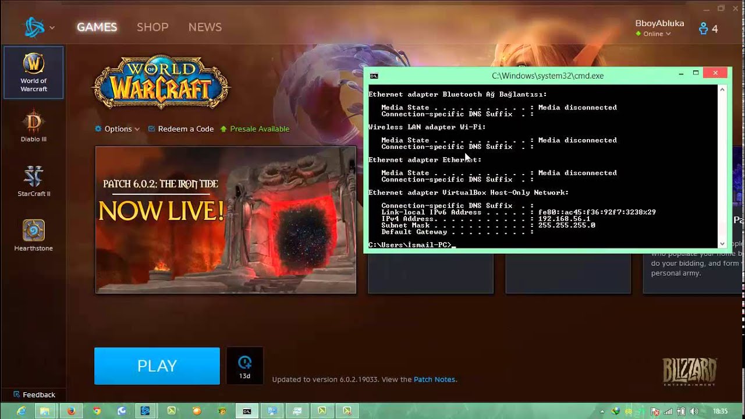Click the Feedback button
This screenshot has height=419, width=745.
point(34,395)
